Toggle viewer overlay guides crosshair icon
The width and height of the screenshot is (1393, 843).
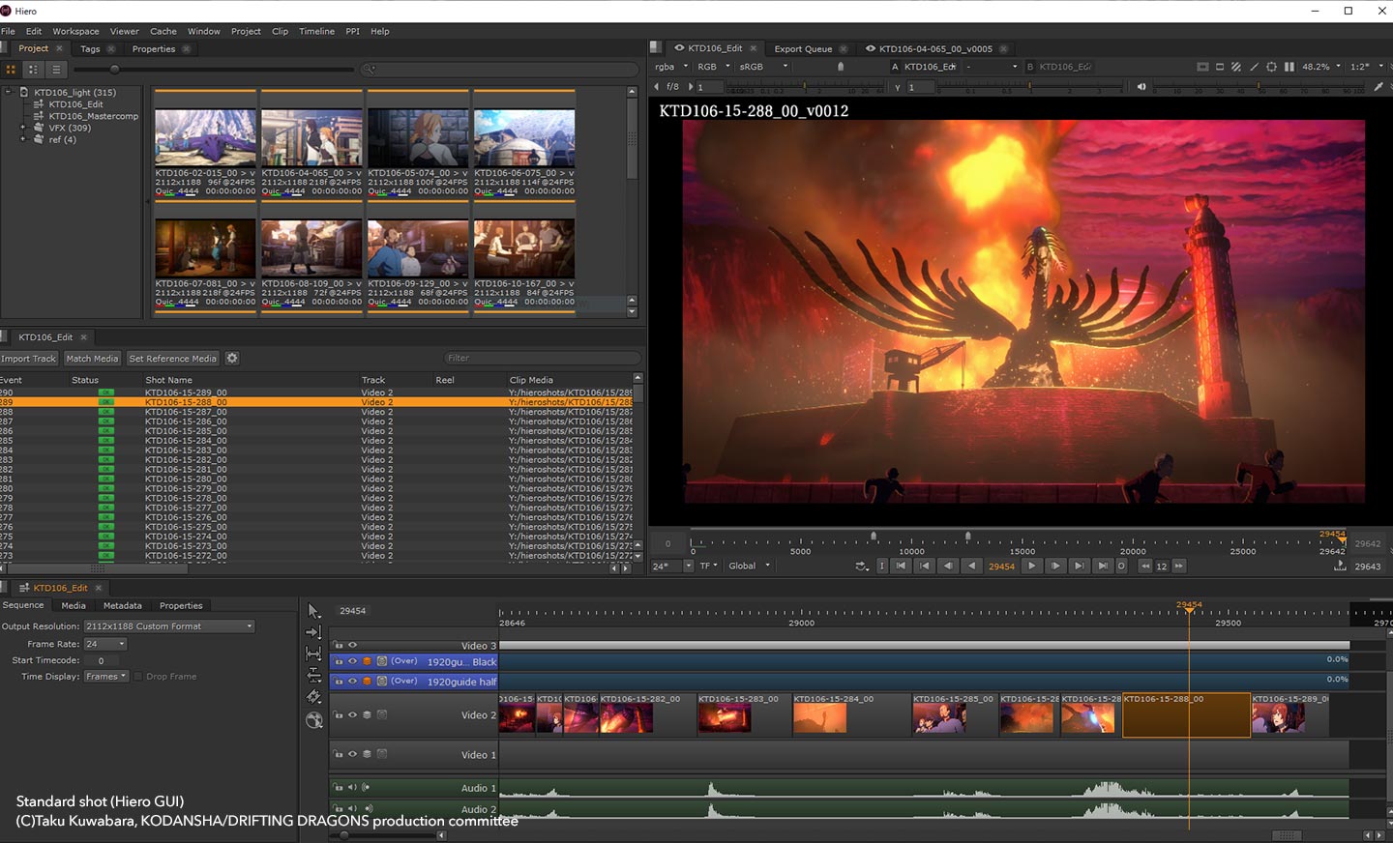tap(1272, 67)
